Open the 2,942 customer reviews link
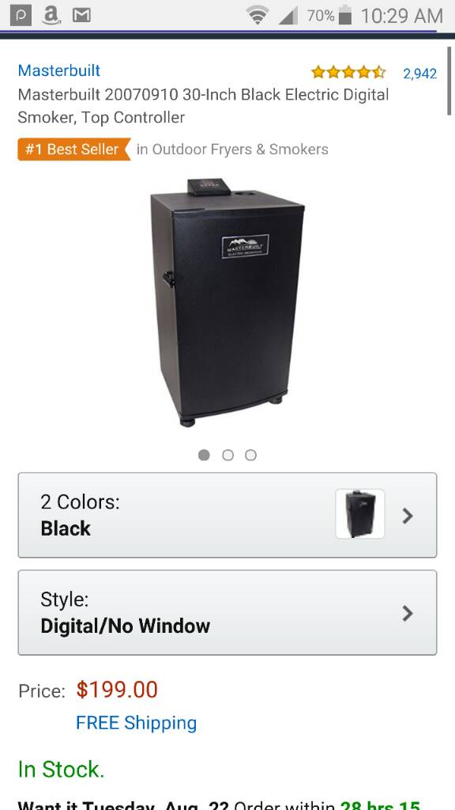Screen dimensions: 455x810 click(x=420, y=74)
